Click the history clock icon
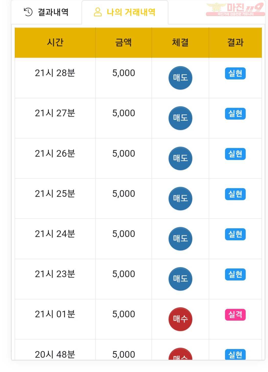Image resolution: width=268 pixels, height=372 pixels. pyautogui.click(x=28, y=12)
